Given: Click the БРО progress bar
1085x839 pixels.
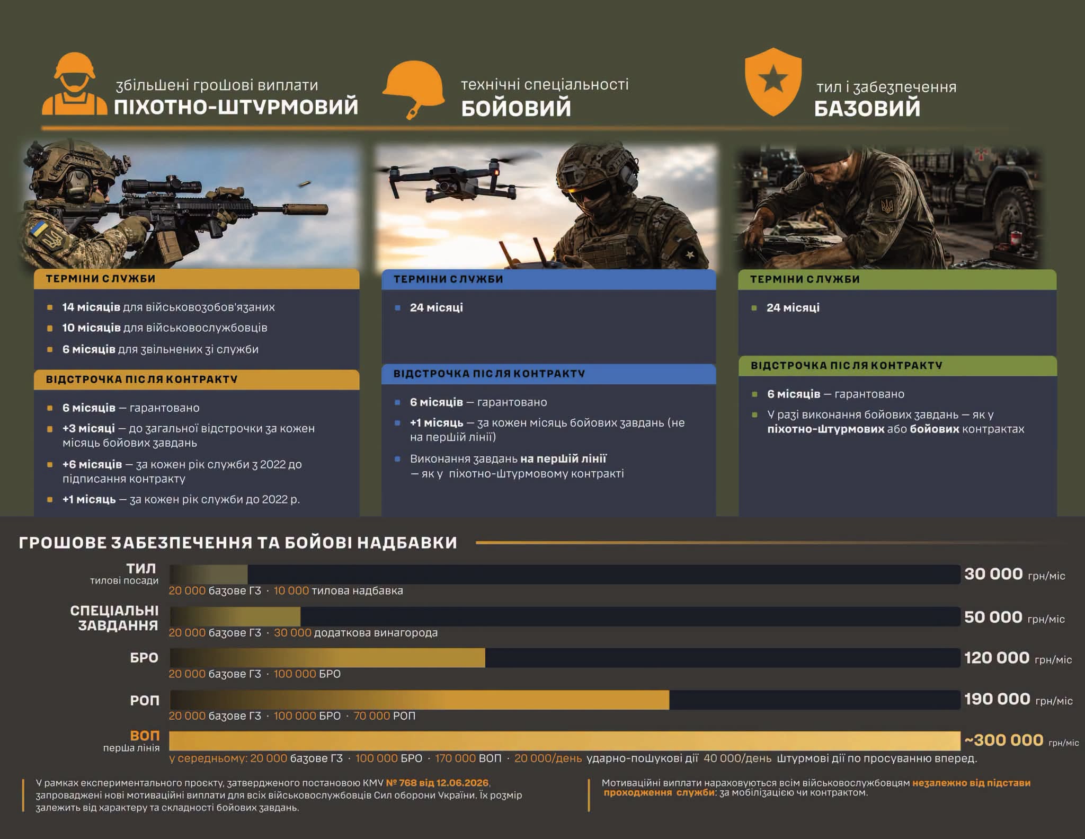Looking at the screenshot, I should coord(565,658).
